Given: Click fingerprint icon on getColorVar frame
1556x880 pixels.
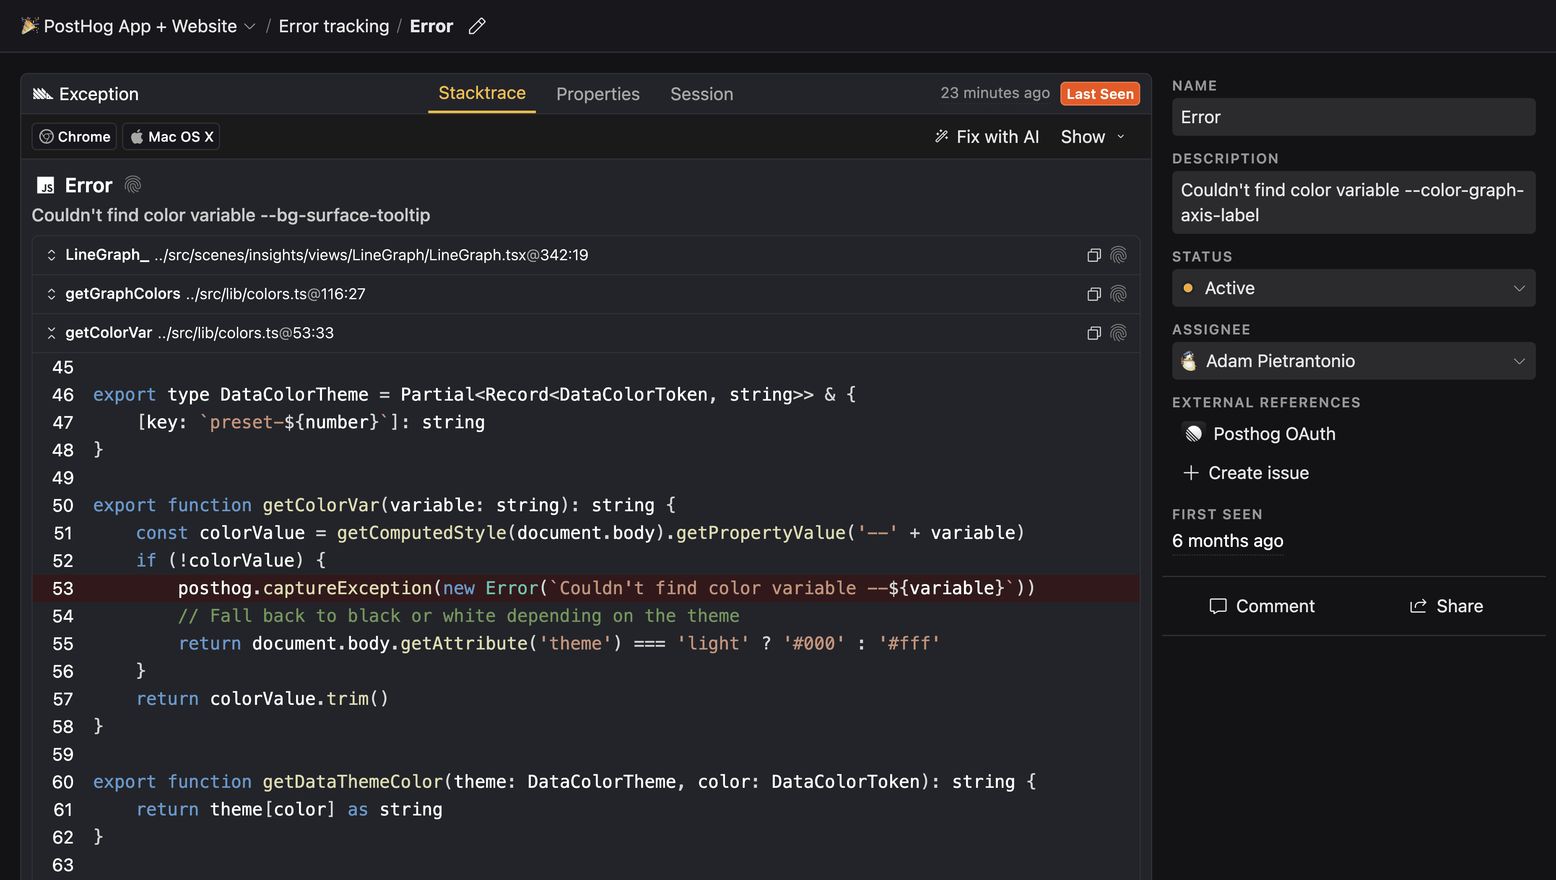Looking at the screenshot, I should pos(1118,333).
